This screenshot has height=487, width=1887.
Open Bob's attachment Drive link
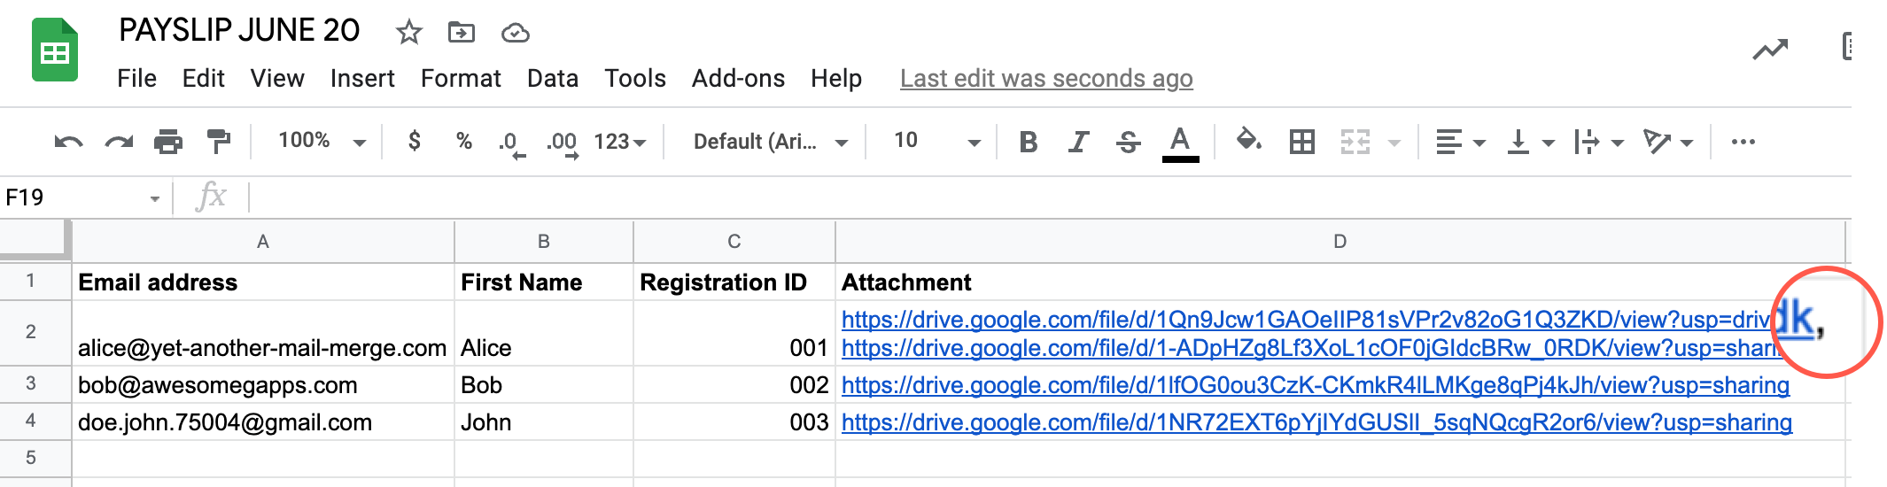[1315, 386]
